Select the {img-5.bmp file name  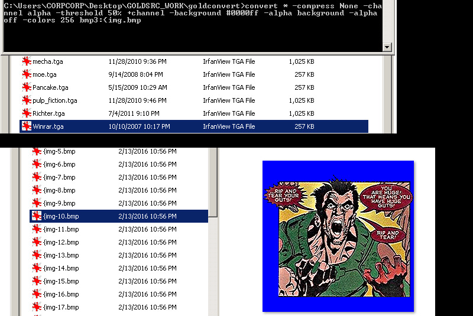(59, 151)
